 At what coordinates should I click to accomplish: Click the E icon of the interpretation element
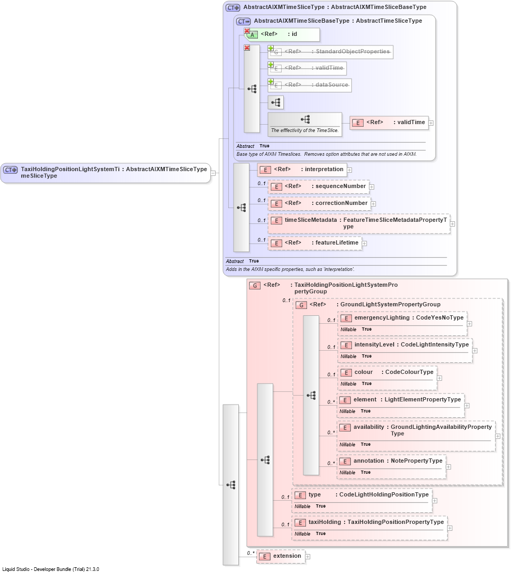[x=265, y=170]
